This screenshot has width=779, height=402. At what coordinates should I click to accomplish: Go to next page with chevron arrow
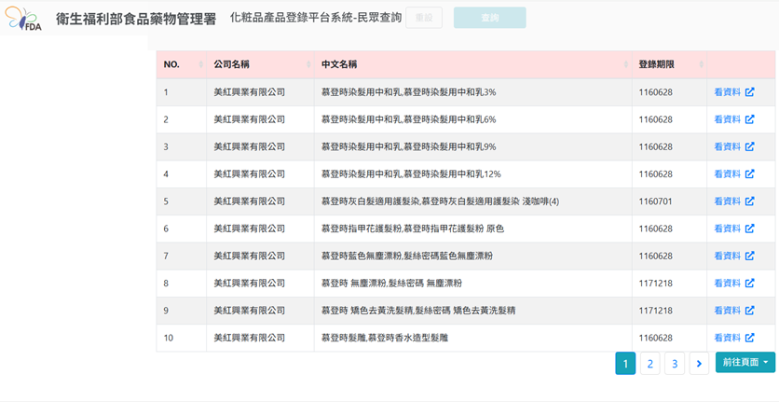[x=699, y=364]
